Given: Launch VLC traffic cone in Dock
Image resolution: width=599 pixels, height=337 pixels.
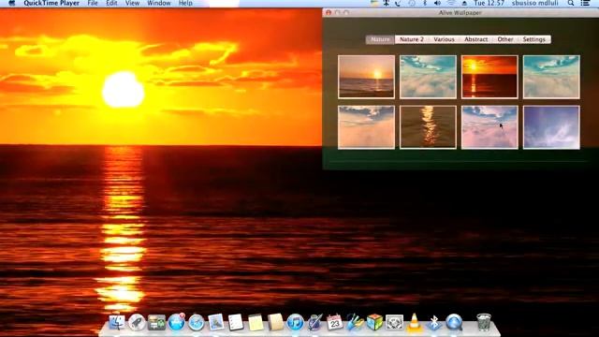Looking at the screenshot, I should (x=414, y=322).
